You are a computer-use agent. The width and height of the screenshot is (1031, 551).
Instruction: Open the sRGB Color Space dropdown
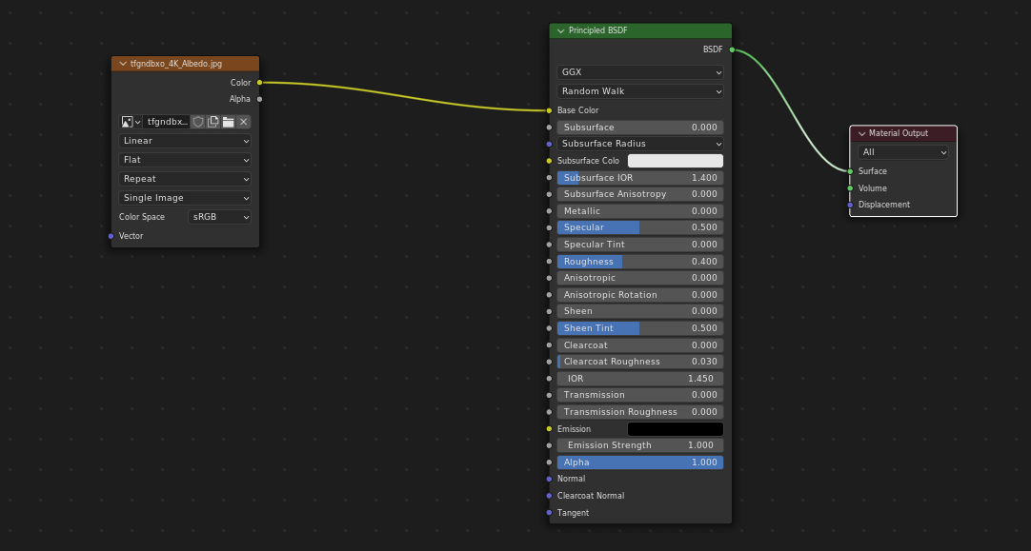220,217
